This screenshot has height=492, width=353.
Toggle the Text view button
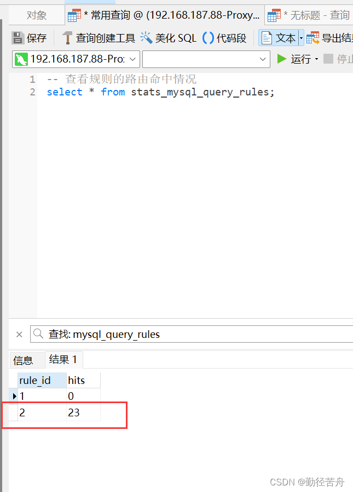(278, 38)
